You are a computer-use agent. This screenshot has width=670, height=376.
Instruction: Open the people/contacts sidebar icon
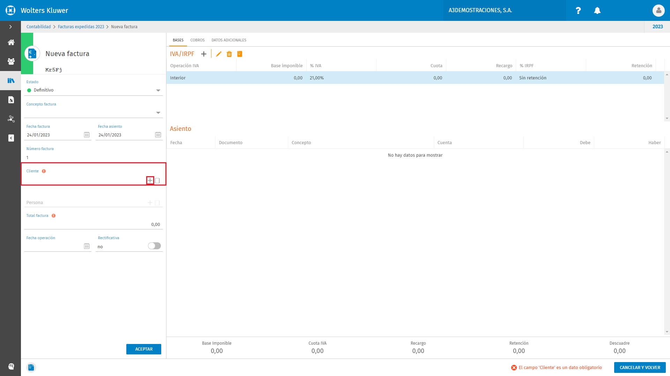click(11, 61)
